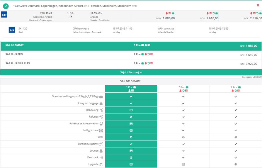Screen dimensions: 262x168
Task: Click the 1t 10m duration text
Action: [71, 13]
